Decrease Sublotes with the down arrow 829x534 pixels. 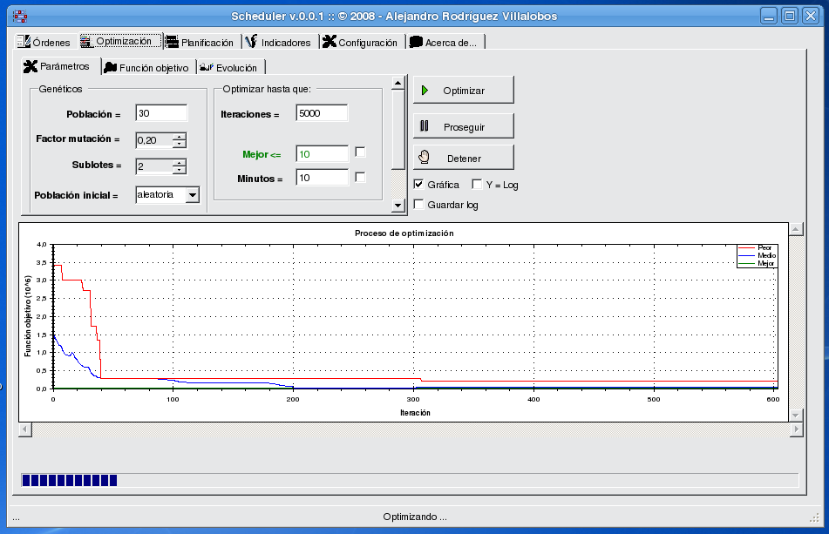click(179, 170)
